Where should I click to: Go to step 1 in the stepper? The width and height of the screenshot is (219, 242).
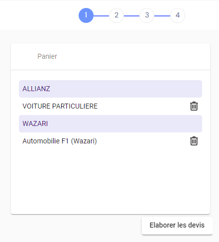point(86,15)
